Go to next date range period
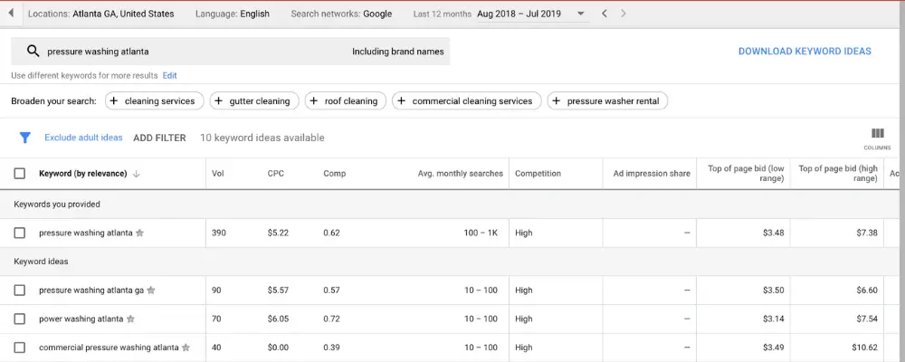 coord(624,14)
